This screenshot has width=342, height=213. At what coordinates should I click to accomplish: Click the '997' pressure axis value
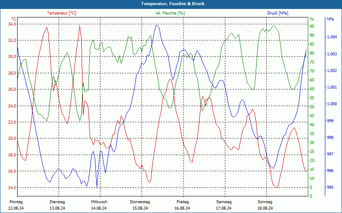pyautogui.click(x=330, y=154)
